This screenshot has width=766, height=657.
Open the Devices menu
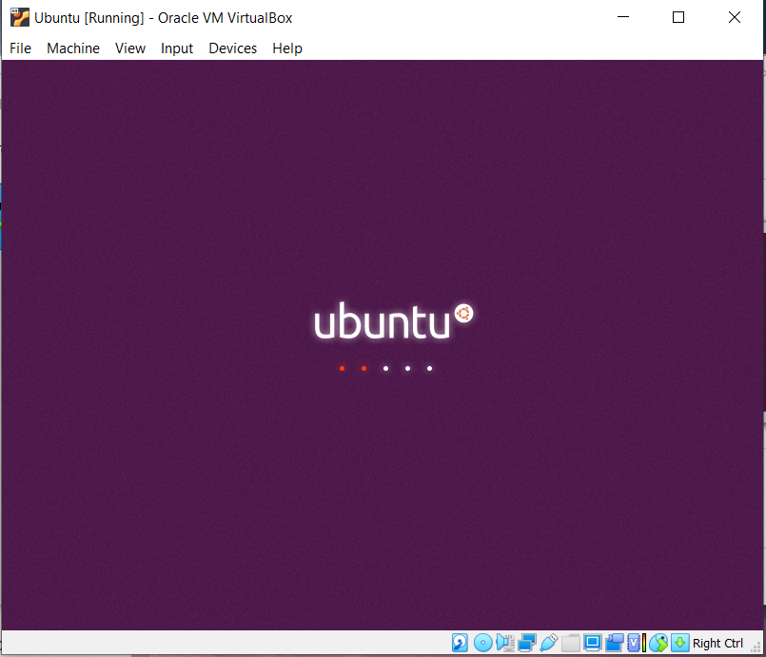tap(232, 48)
